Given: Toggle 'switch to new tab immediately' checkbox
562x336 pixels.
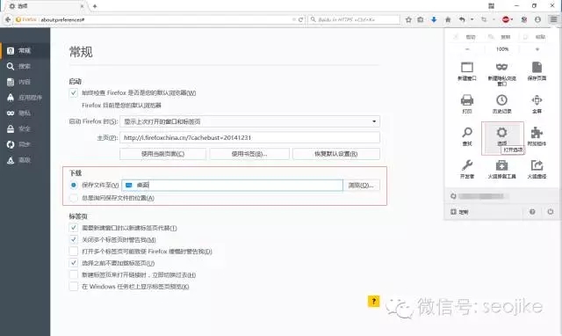Looking at the screenshot, I should pyautogui.click(x=73, y=274).
